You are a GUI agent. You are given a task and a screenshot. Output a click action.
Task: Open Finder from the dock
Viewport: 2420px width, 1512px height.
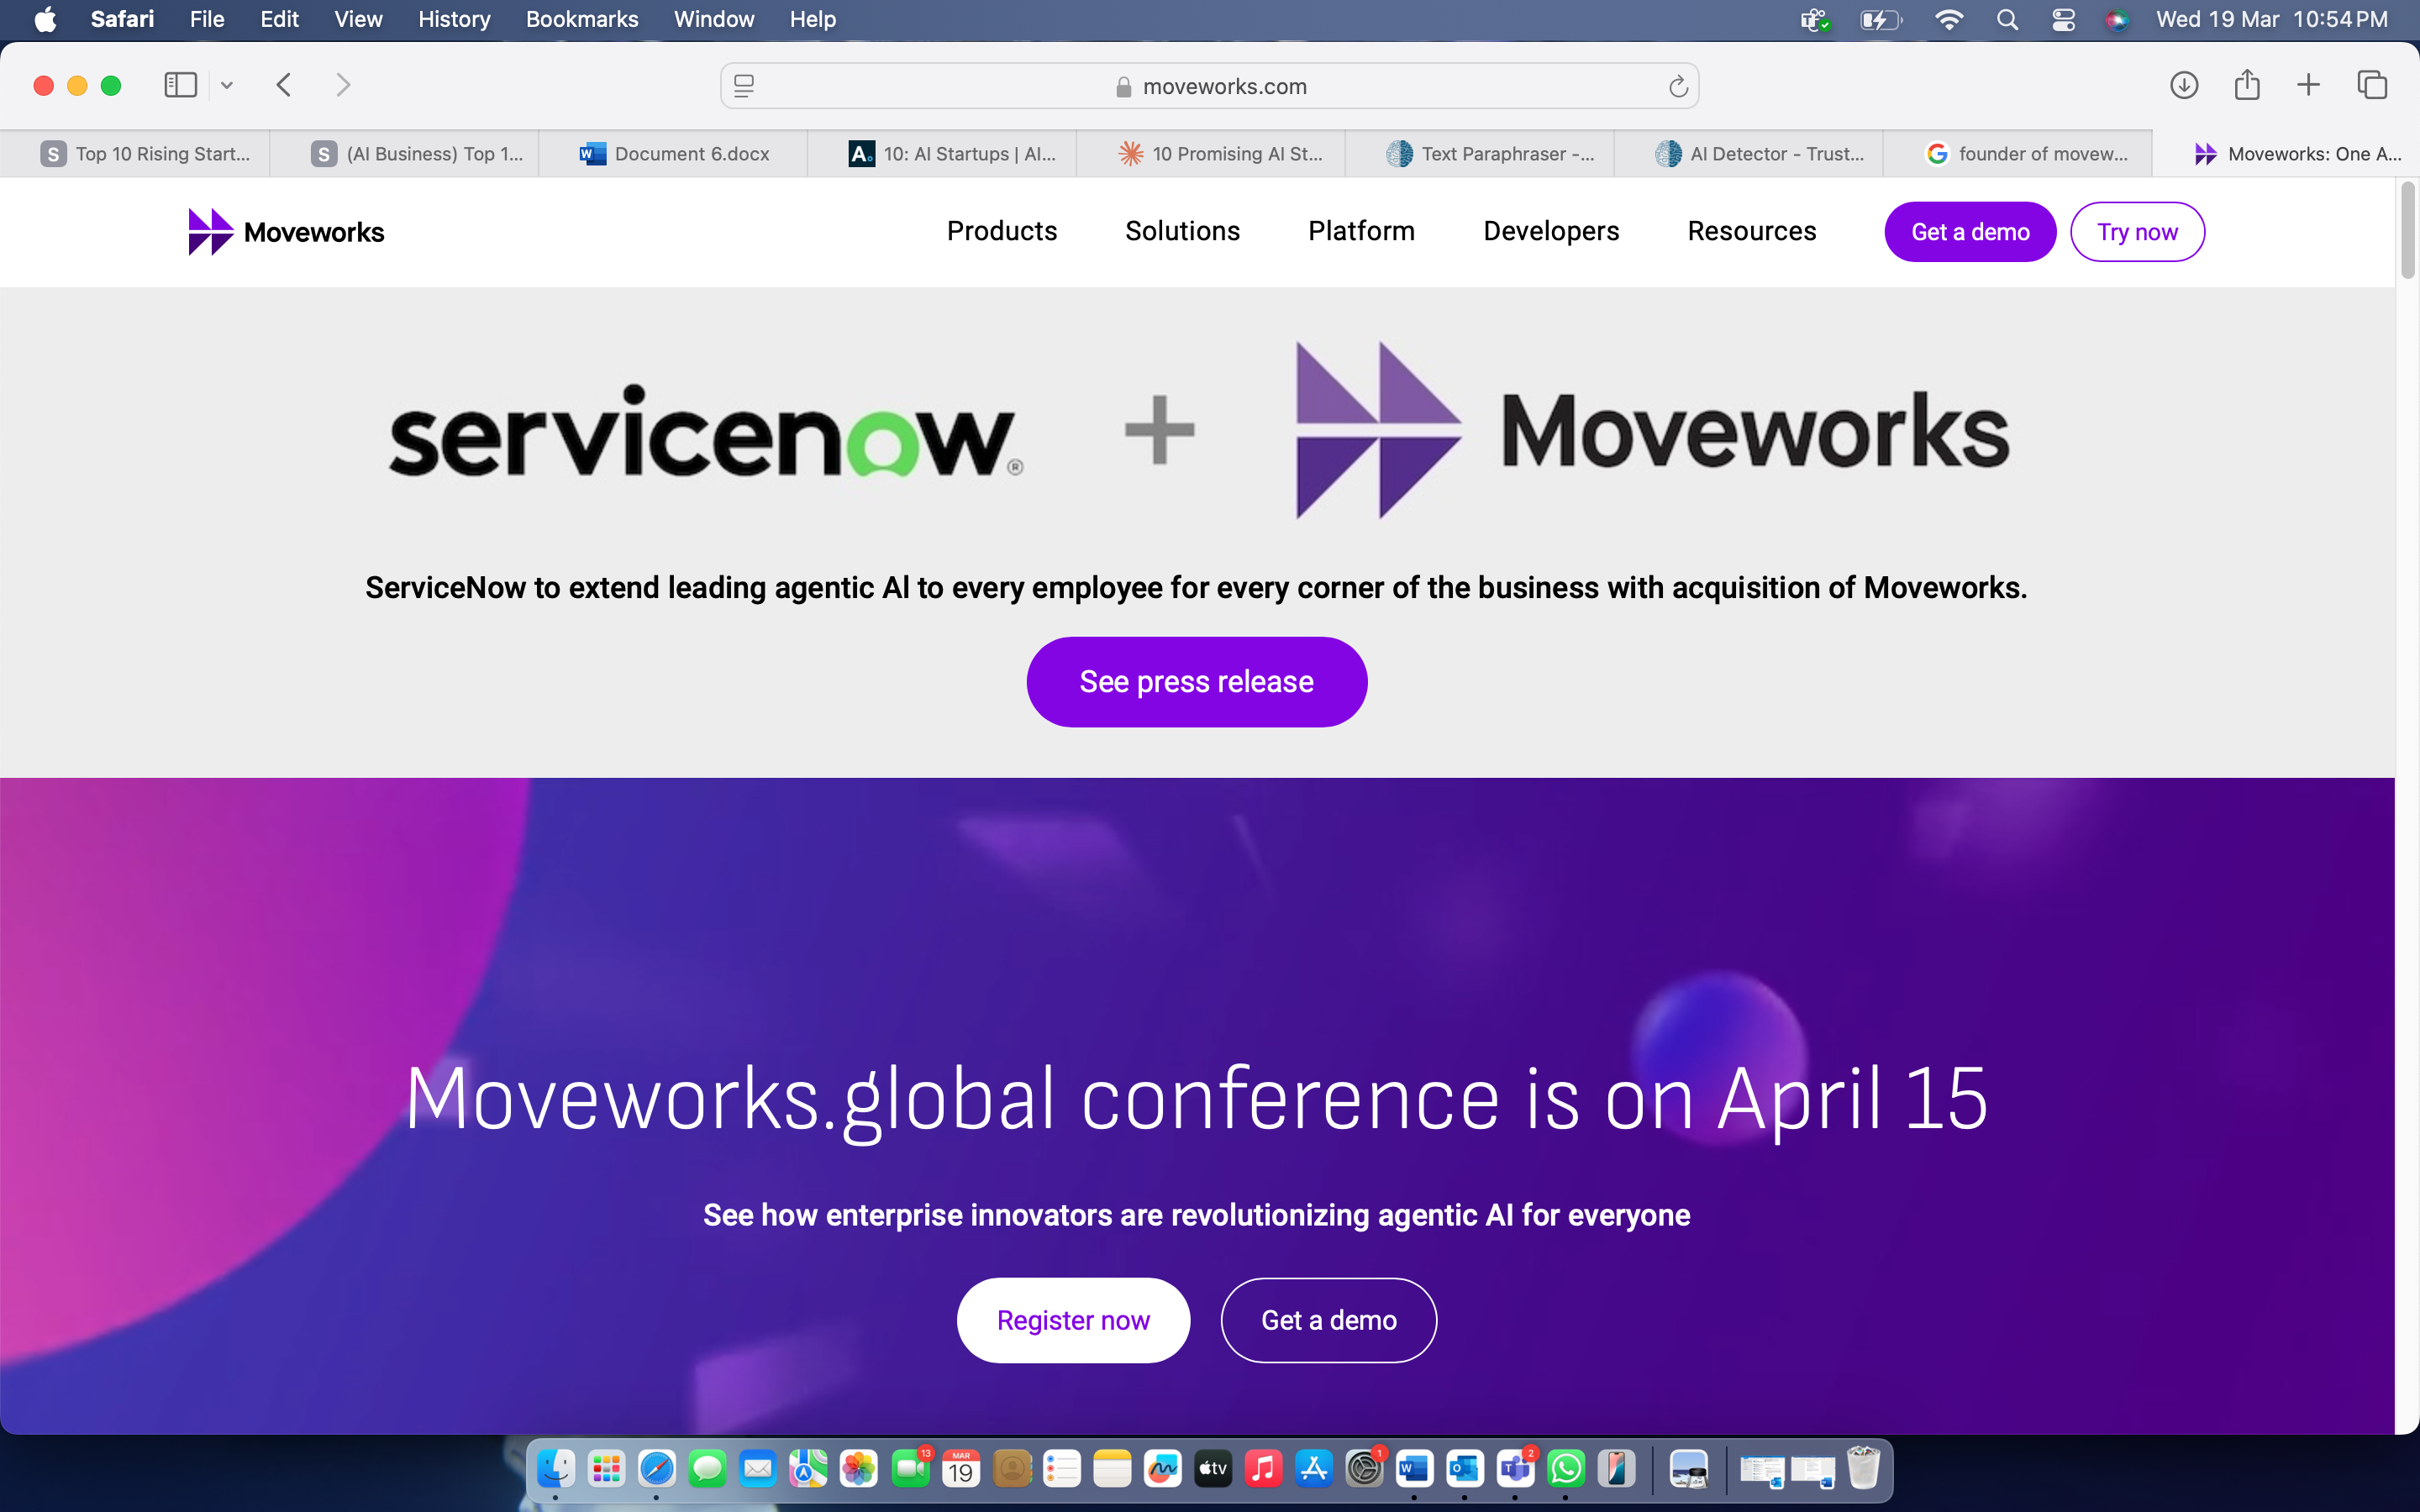556,1468
